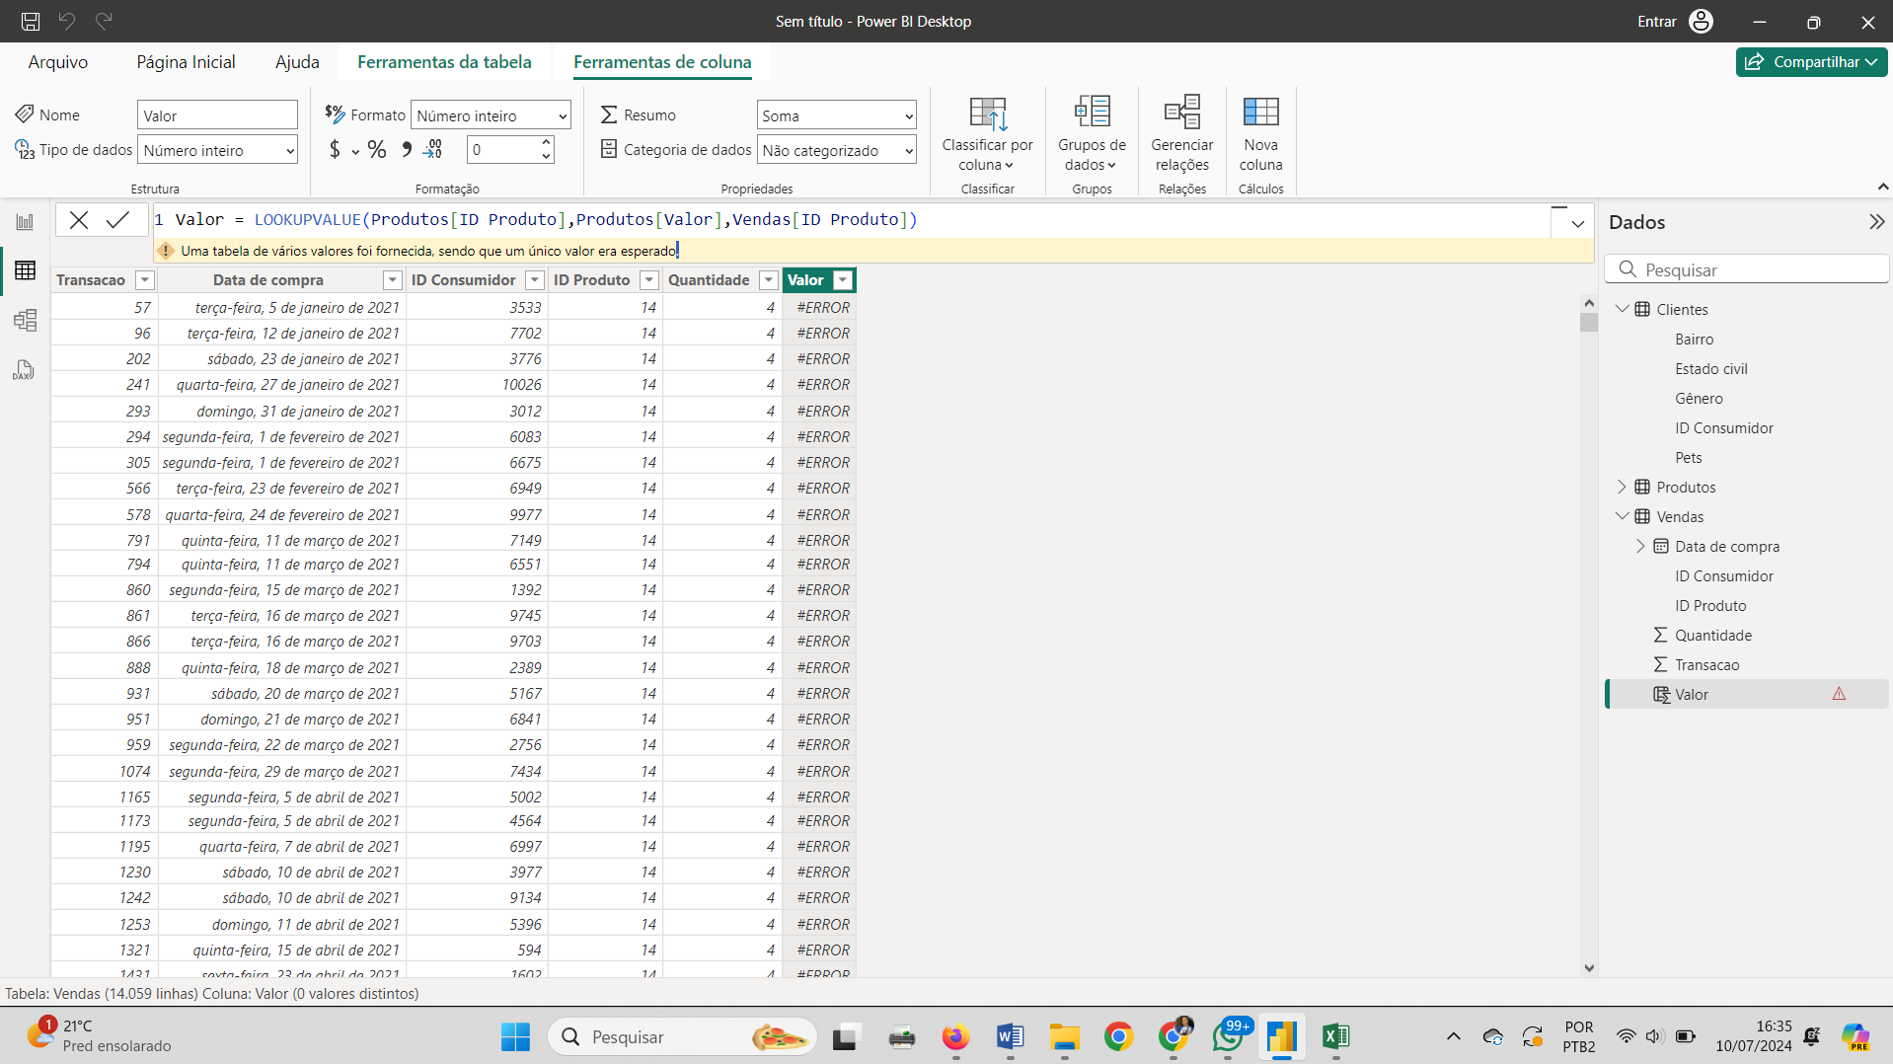Commit the formula with checkmark icon
1893x1064 pixels.
[x=117, y=220]
